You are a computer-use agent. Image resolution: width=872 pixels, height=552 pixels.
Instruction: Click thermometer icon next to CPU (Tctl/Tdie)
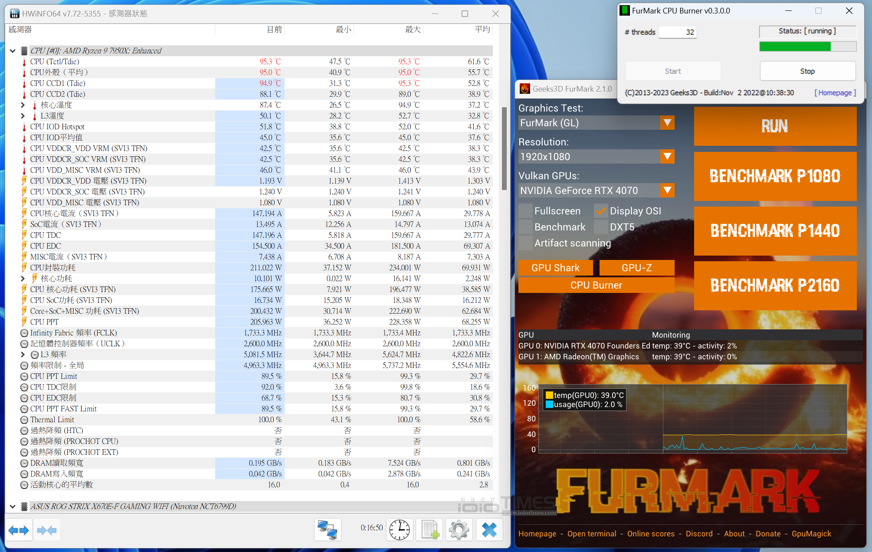tap(24, 62)
